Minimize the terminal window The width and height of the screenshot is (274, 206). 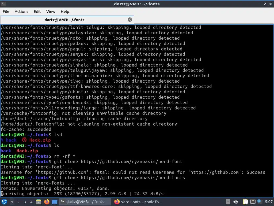click(259, 4)
